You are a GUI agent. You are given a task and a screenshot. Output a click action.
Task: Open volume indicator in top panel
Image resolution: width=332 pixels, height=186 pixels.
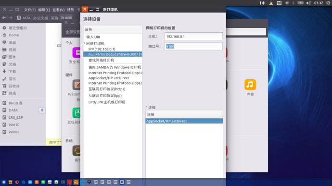pyautogui.click(x=308, y=3)
